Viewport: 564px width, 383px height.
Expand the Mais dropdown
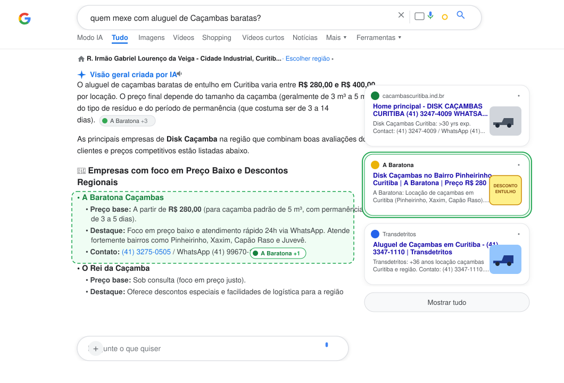(x=336, y=37)
